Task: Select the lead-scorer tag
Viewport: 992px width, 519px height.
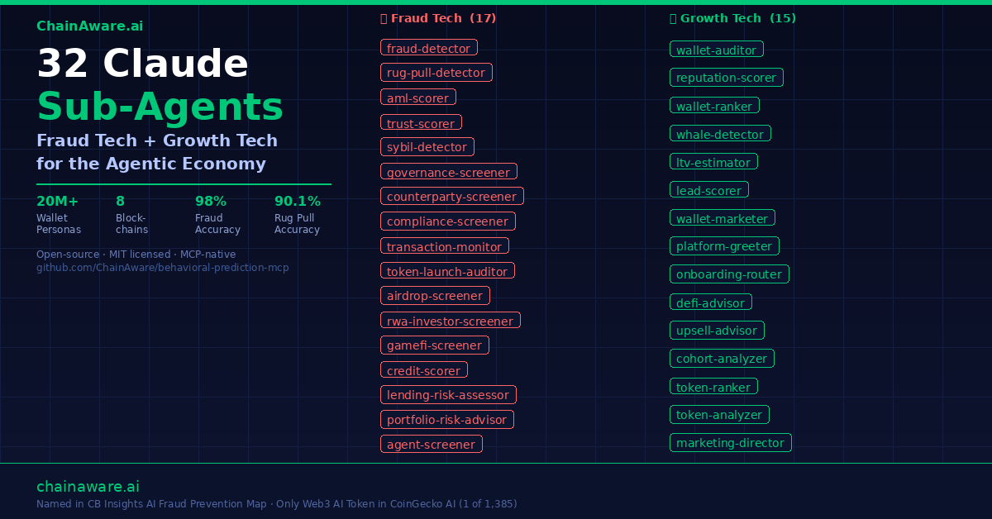Action: (709, 190)
